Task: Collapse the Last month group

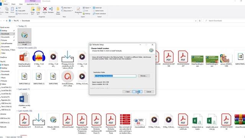Action: [17, 111]
